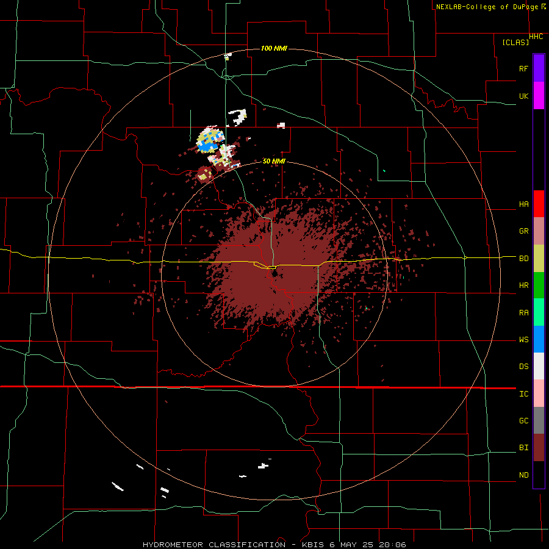Click the GC gray legend swatch
This screenshot has width=549, height=549.
539,420
